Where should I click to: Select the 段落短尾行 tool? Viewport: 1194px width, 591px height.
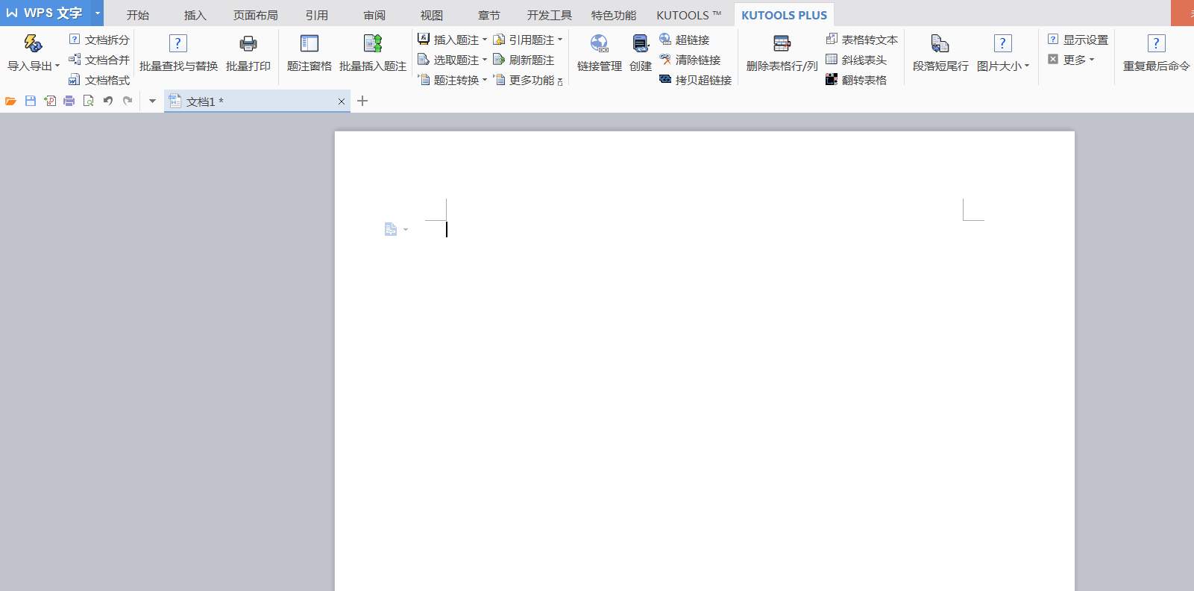(940, 45)
